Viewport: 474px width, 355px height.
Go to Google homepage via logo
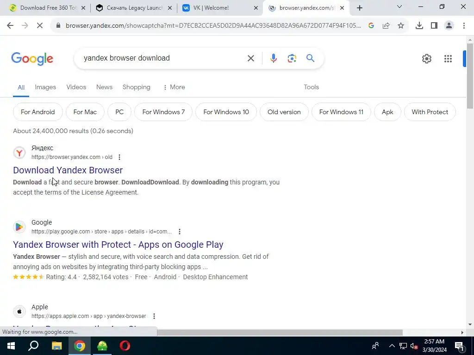(32, 59)
